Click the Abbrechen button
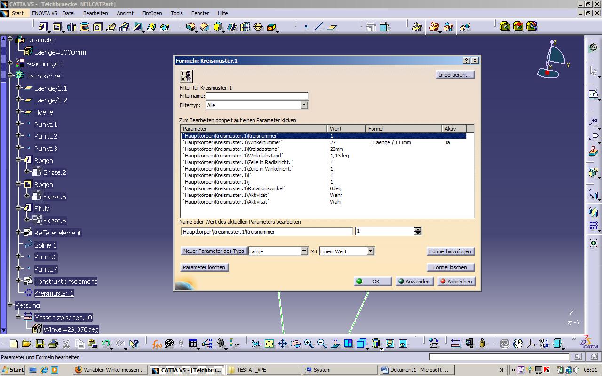The image size is (602, 376). click(x=456, y=282)
